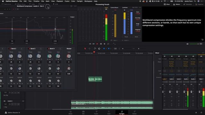Open the Mixer panel from top toolbar
The height and width of the screenshot is (115, 205).
[167, 4]
